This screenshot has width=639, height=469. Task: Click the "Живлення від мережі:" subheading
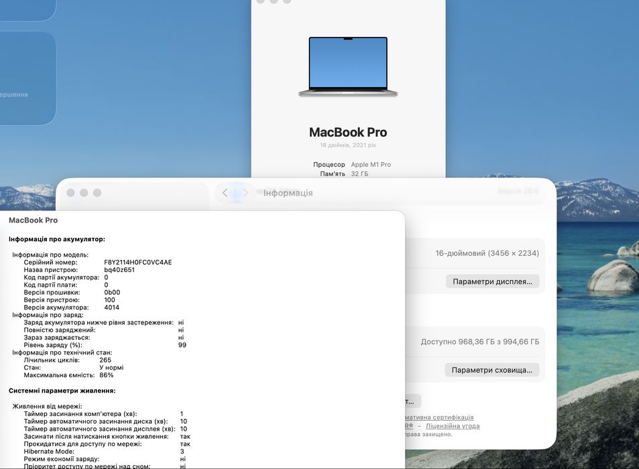(x=48, y=406)
